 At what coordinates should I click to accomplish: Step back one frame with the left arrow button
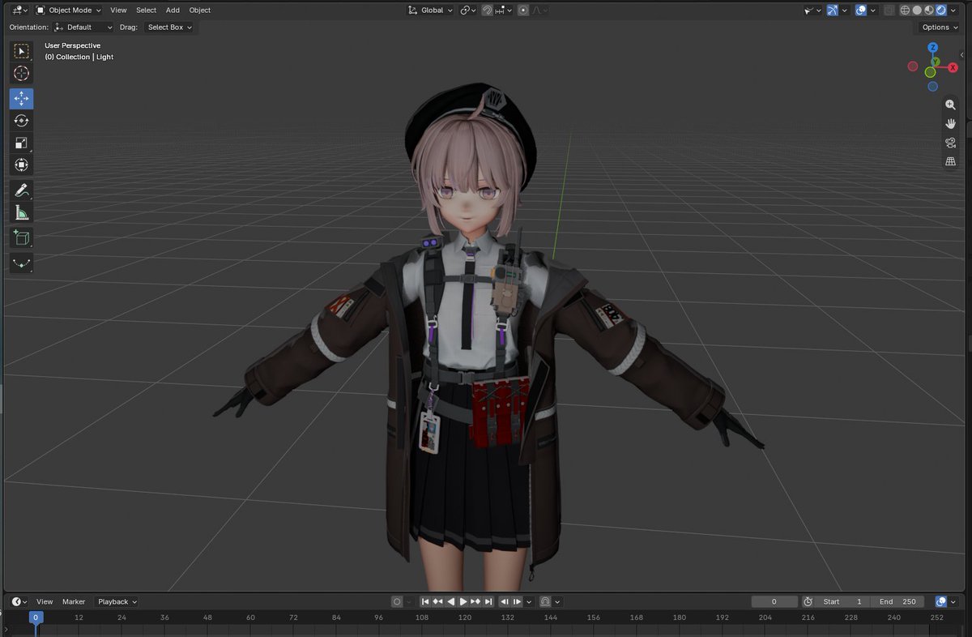pos(504,601)
